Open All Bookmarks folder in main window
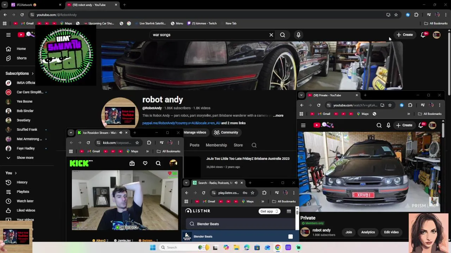451x253 pixels. pos(436,24)
